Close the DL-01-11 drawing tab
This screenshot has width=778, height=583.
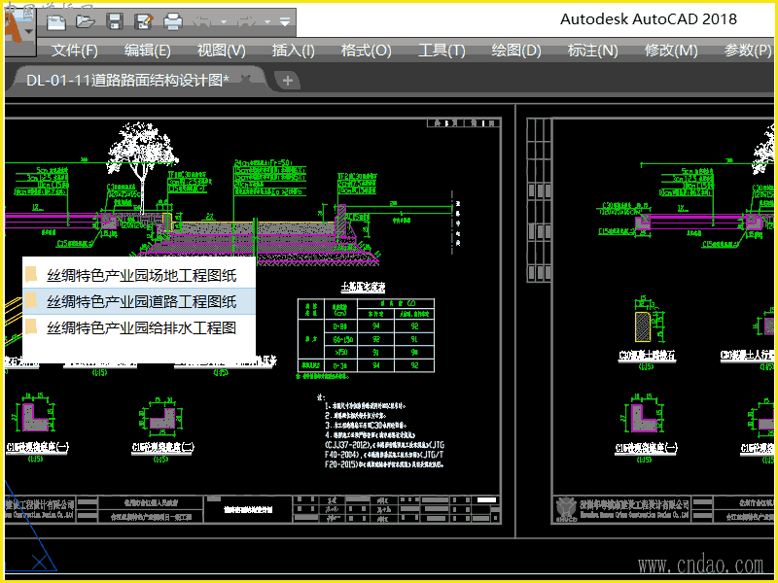coord(247,80)
